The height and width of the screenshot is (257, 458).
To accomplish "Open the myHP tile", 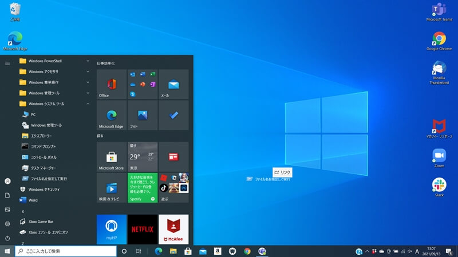I will [112, 230].
